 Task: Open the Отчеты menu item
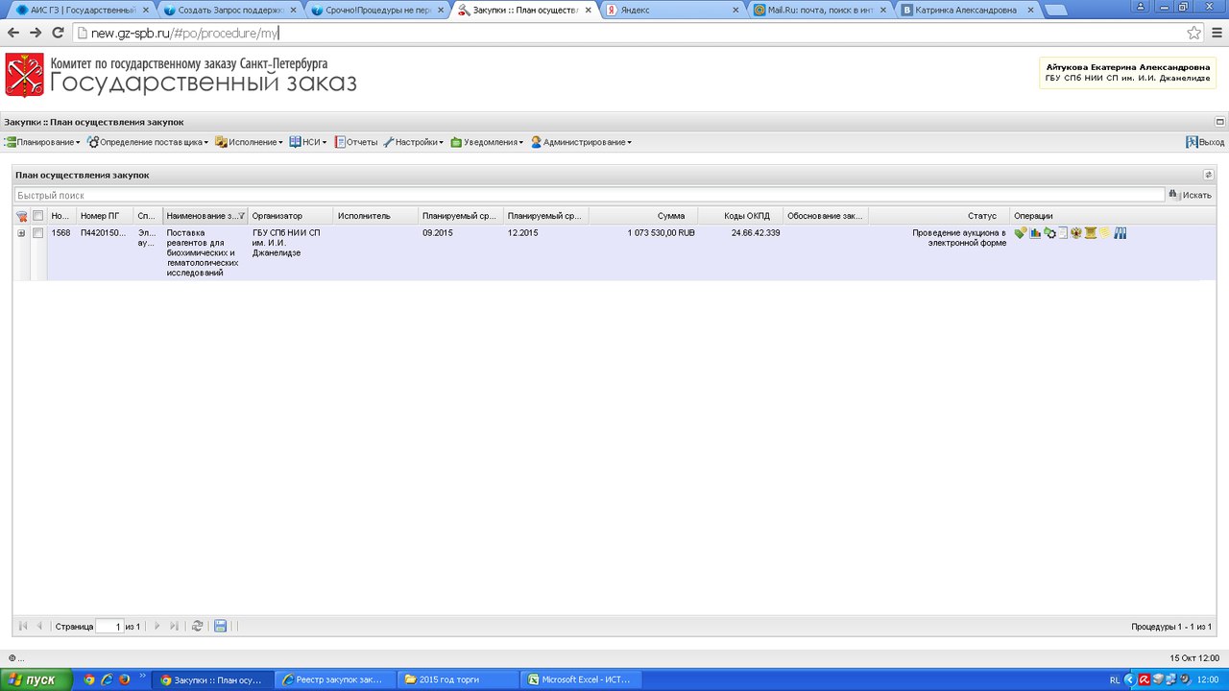355,142
